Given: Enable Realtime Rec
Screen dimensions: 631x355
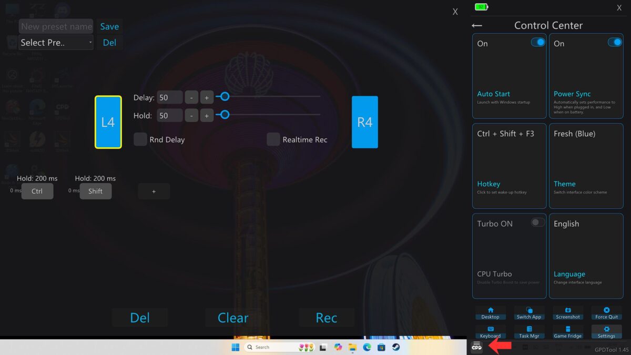Looking at the screenshot, I should coord(273,139).
